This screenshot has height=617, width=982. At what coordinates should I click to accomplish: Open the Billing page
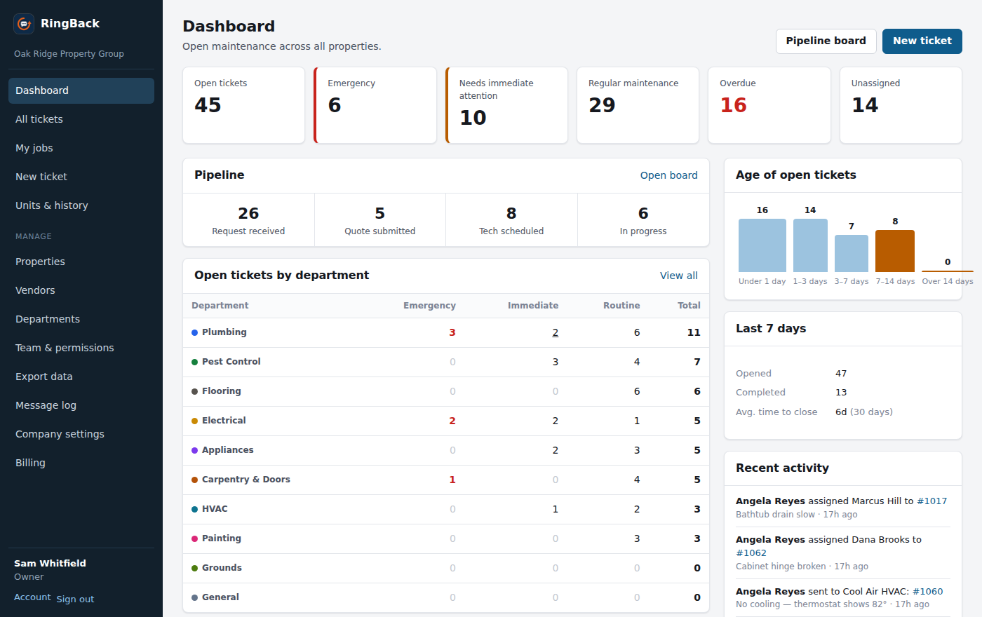click(81, 463)
